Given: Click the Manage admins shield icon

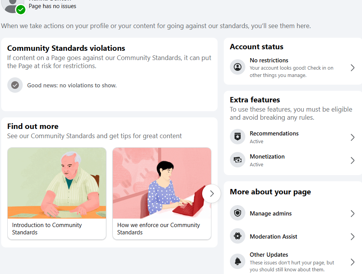Looking at the screenshot, I should pos(238,213).
